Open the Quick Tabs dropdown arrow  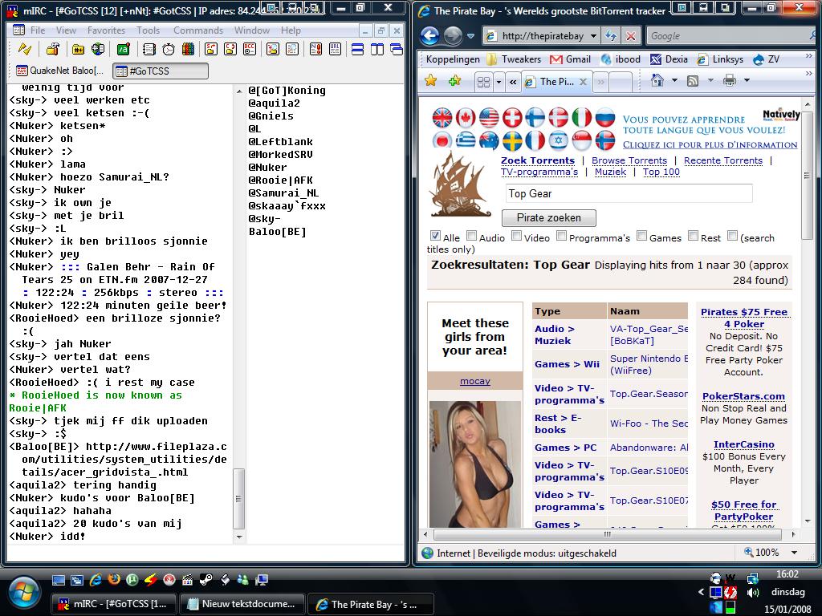[498, 82]
